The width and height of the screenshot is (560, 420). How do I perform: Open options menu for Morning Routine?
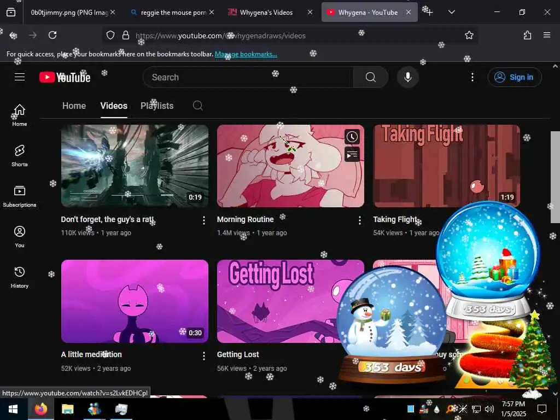359,220
